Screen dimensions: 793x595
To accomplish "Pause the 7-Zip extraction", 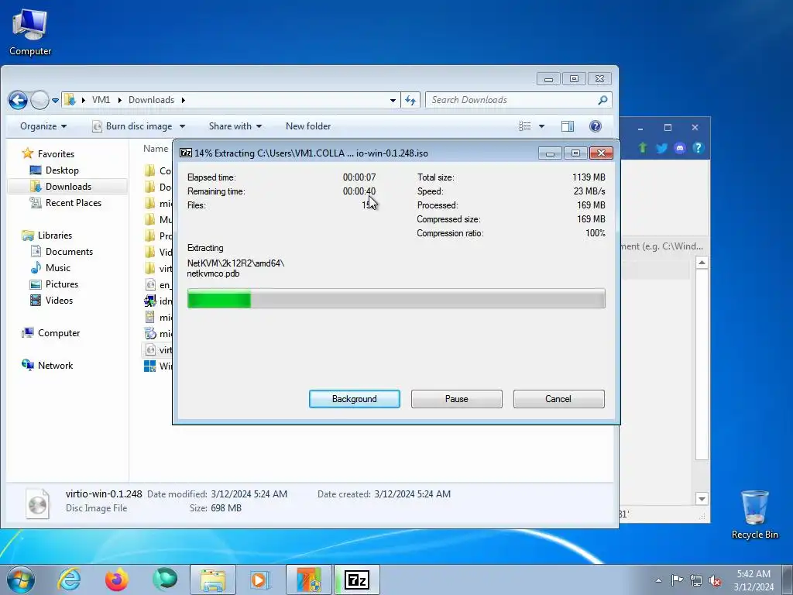I will (456, 399).
